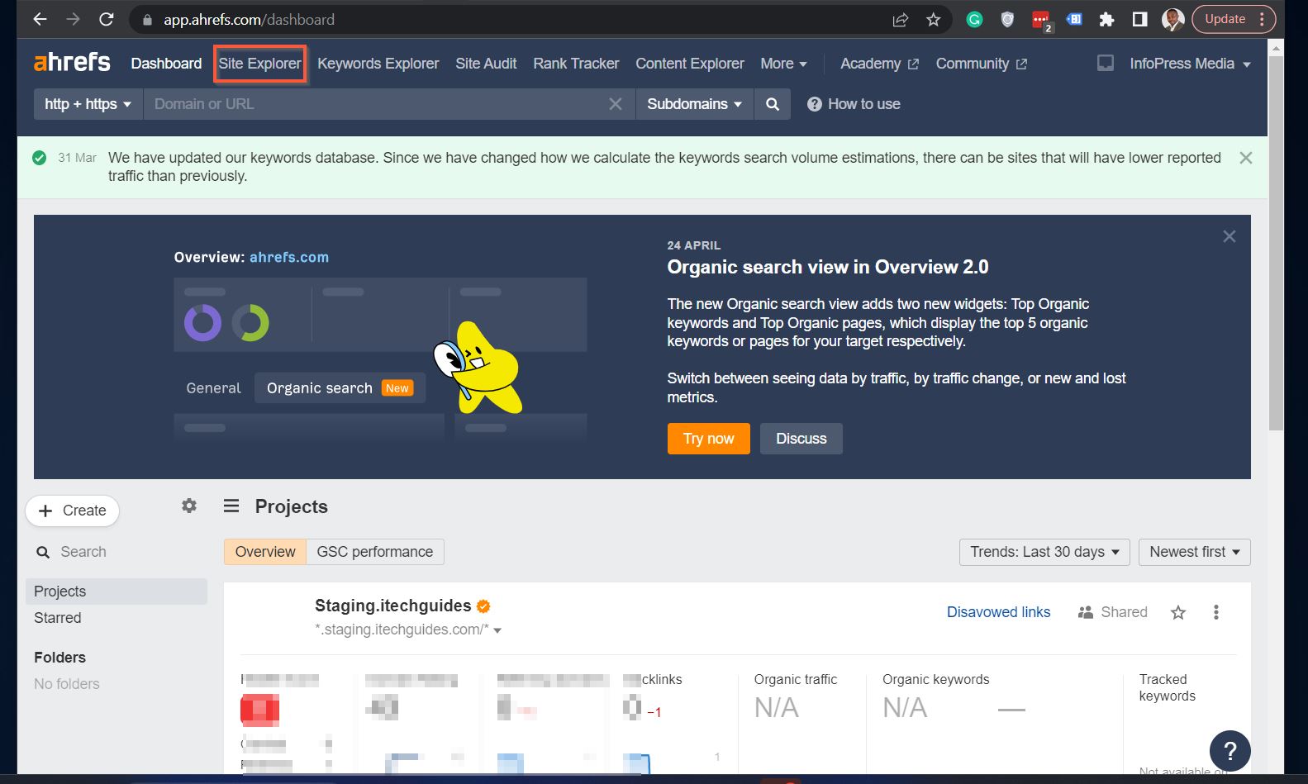1308x784 pixels.
Task: Click the Organic traffic metric label
Action: [795, 679]
